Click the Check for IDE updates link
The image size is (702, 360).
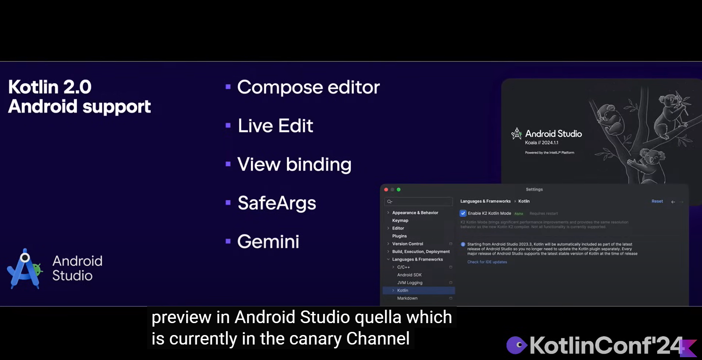click(x=487, y=262)
